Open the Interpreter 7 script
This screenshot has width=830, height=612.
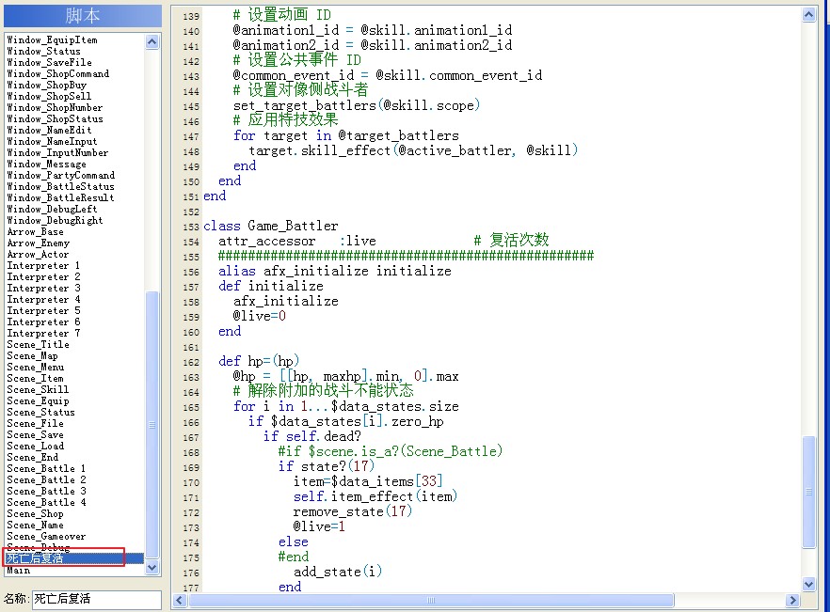43,333
